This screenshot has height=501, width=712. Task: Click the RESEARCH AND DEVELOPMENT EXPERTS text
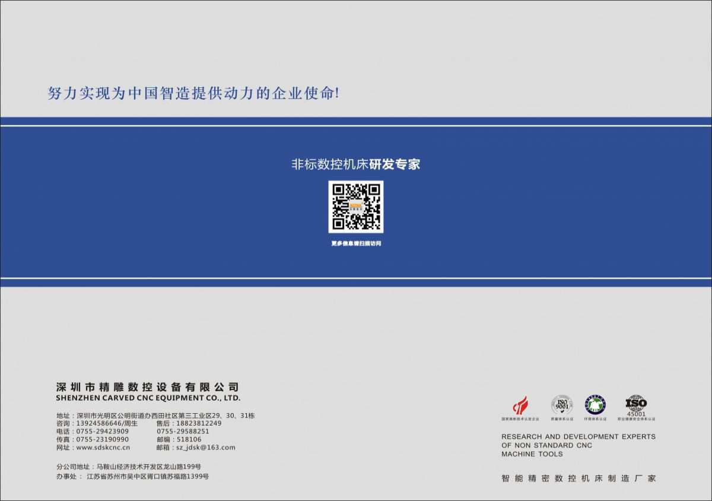[x=578, y=436]
